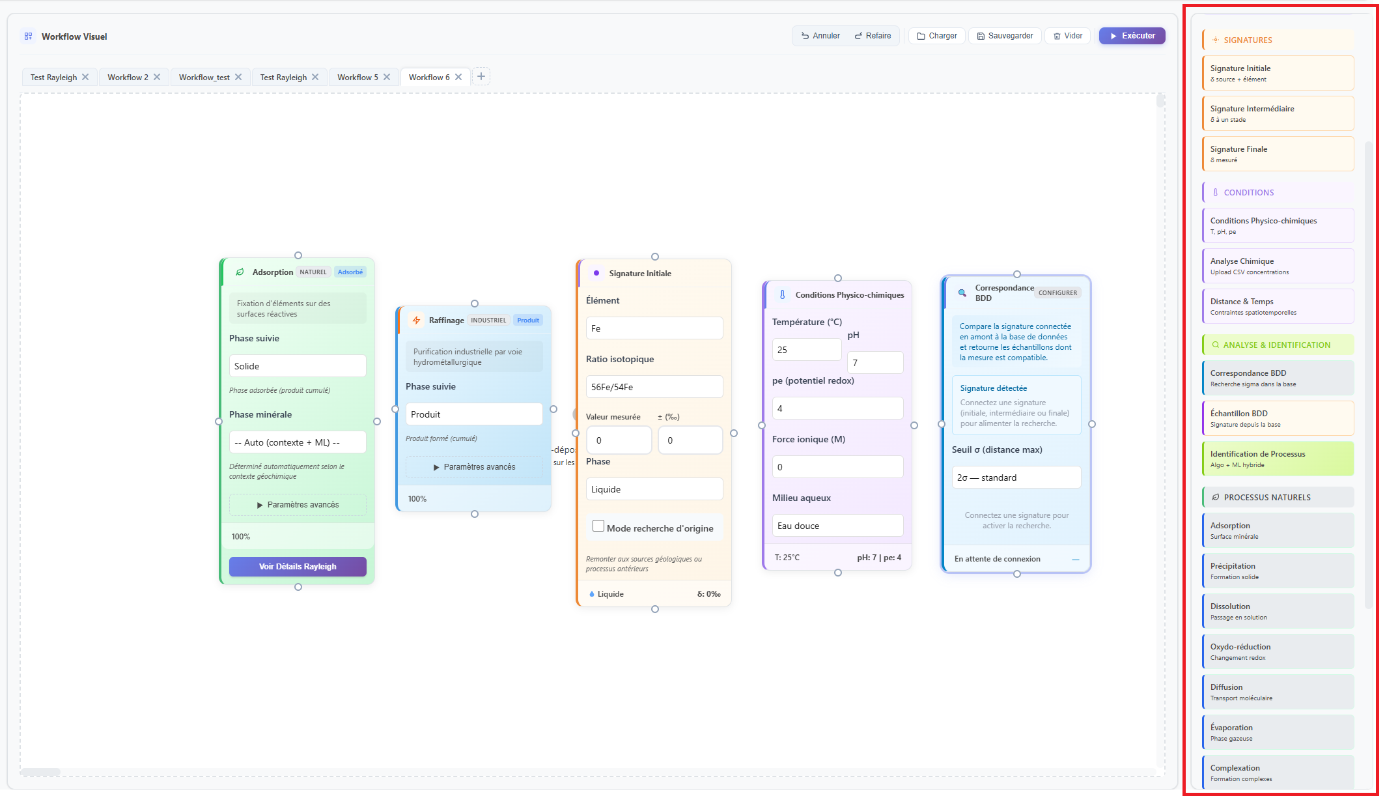Click the lightning icon on Raffinage node
This screenshot has width=1385, height=798.
[417, 321]
